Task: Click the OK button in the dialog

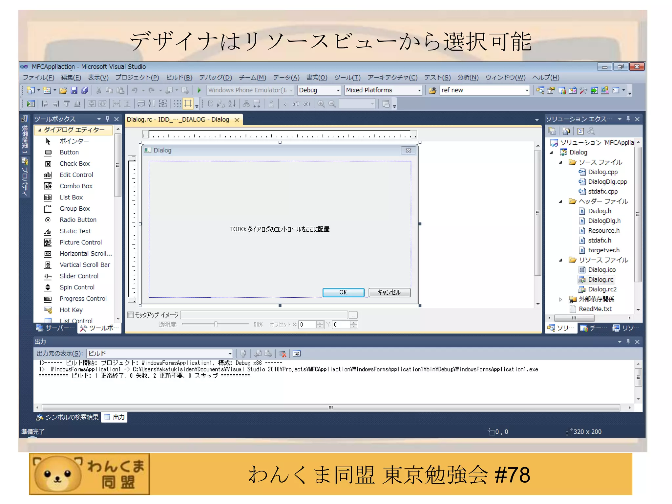Action: coord(343,292)
